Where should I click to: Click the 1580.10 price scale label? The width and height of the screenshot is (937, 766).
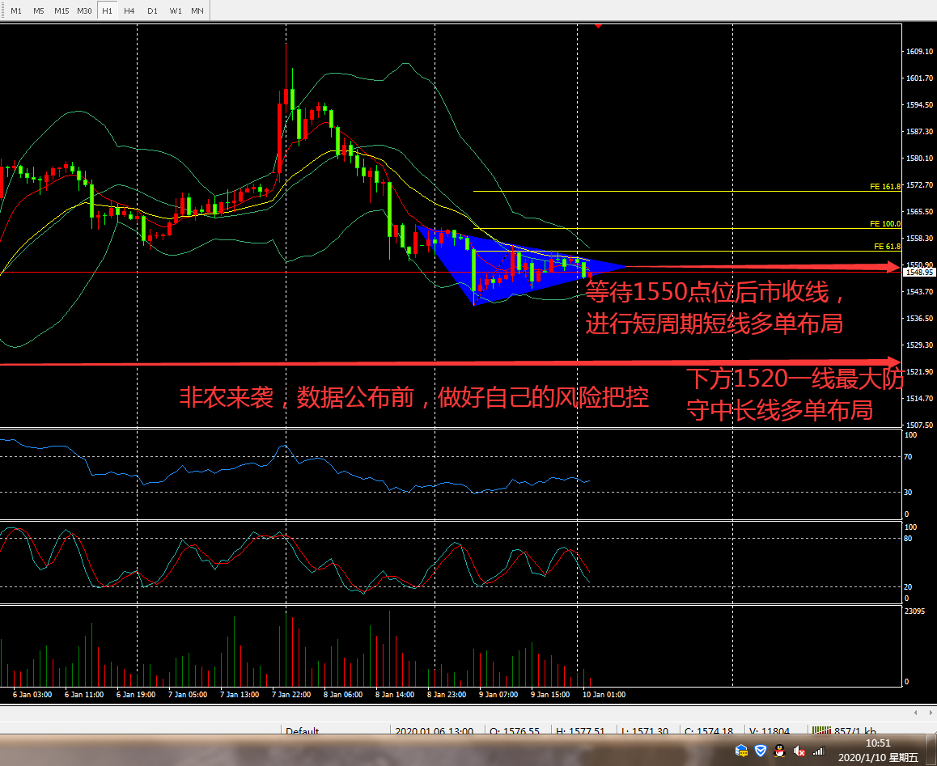click(920, 159)
